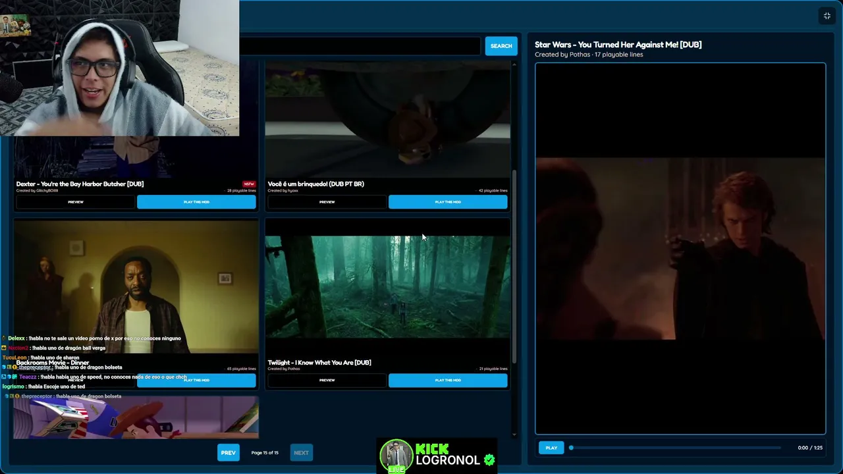Screen dimensions: 843x474
Task: Click the '28 playable lines' label
Action: (242, 191)
